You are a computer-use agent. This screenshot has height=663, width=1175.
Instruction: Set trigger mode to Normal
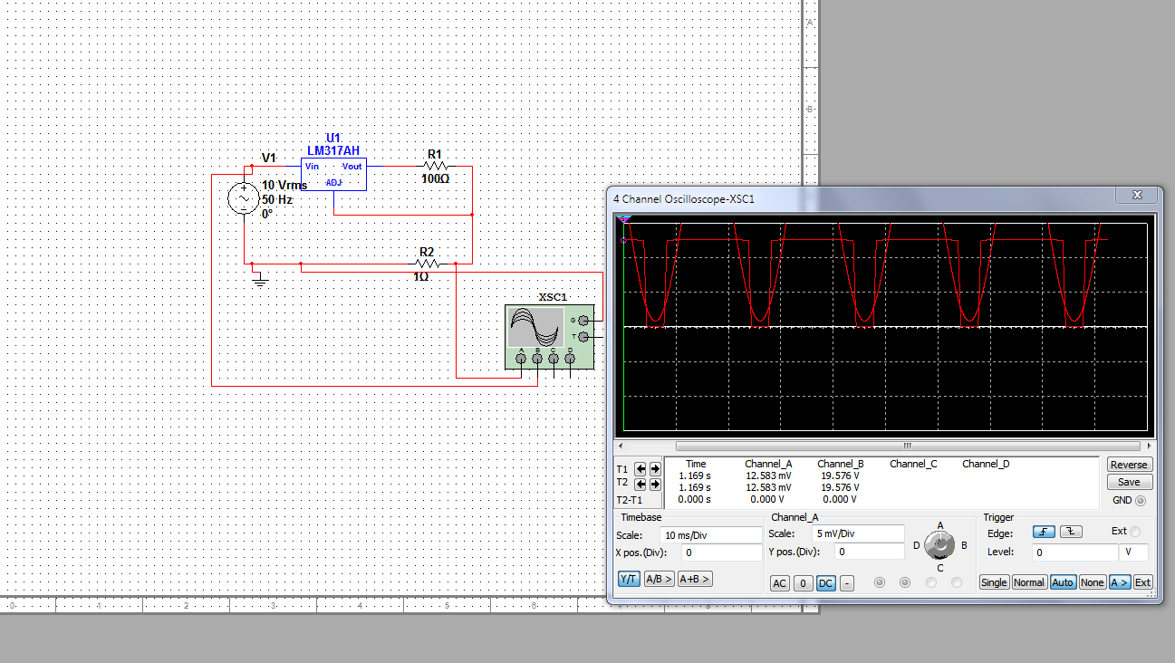(1029, 582)
